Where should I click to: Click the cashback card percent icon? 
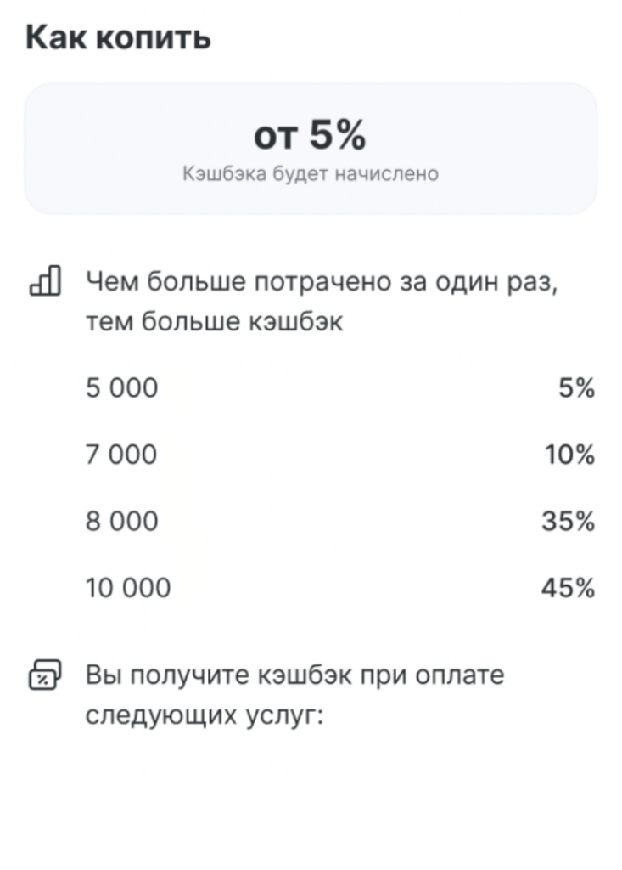coord(44,676)
